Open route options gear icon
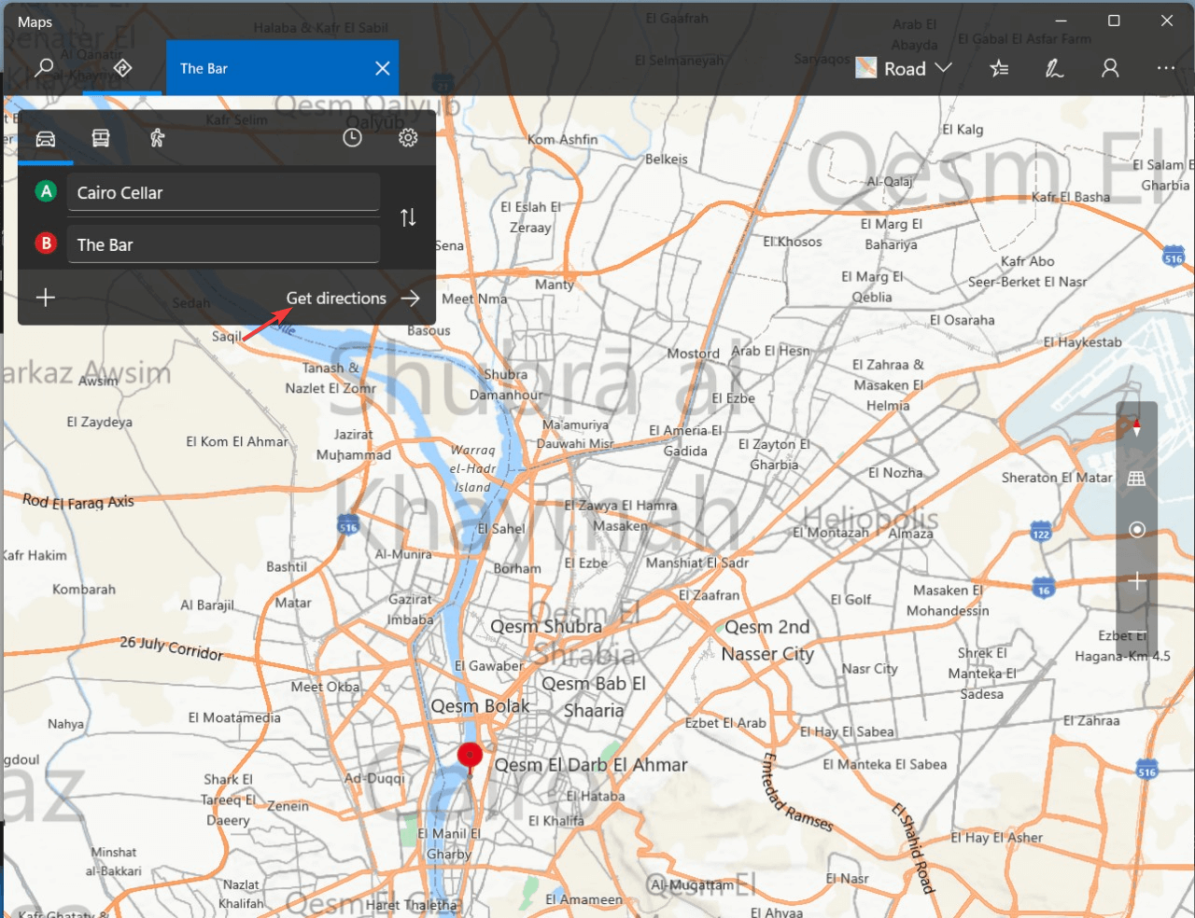The image size is (1195, 918). coord(408,138)
